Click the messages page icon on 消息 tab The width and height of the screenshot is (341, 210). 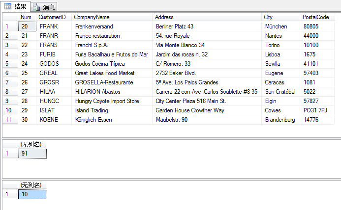[x=36, y=7]
